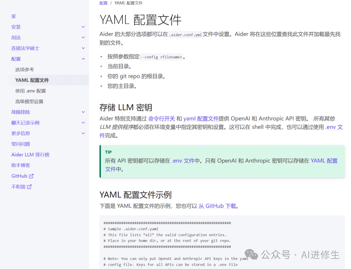This screenshot has width=351, height=269.
Task: Open the Aider LLM 排行榜 page
Action: (30, 154)
